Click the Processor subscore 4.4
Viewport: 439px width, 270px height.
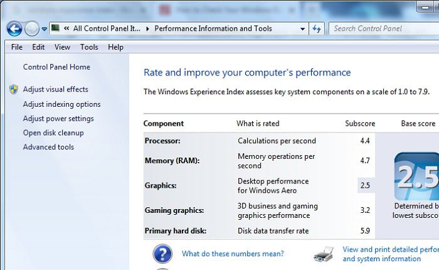(x=365, y=141)
